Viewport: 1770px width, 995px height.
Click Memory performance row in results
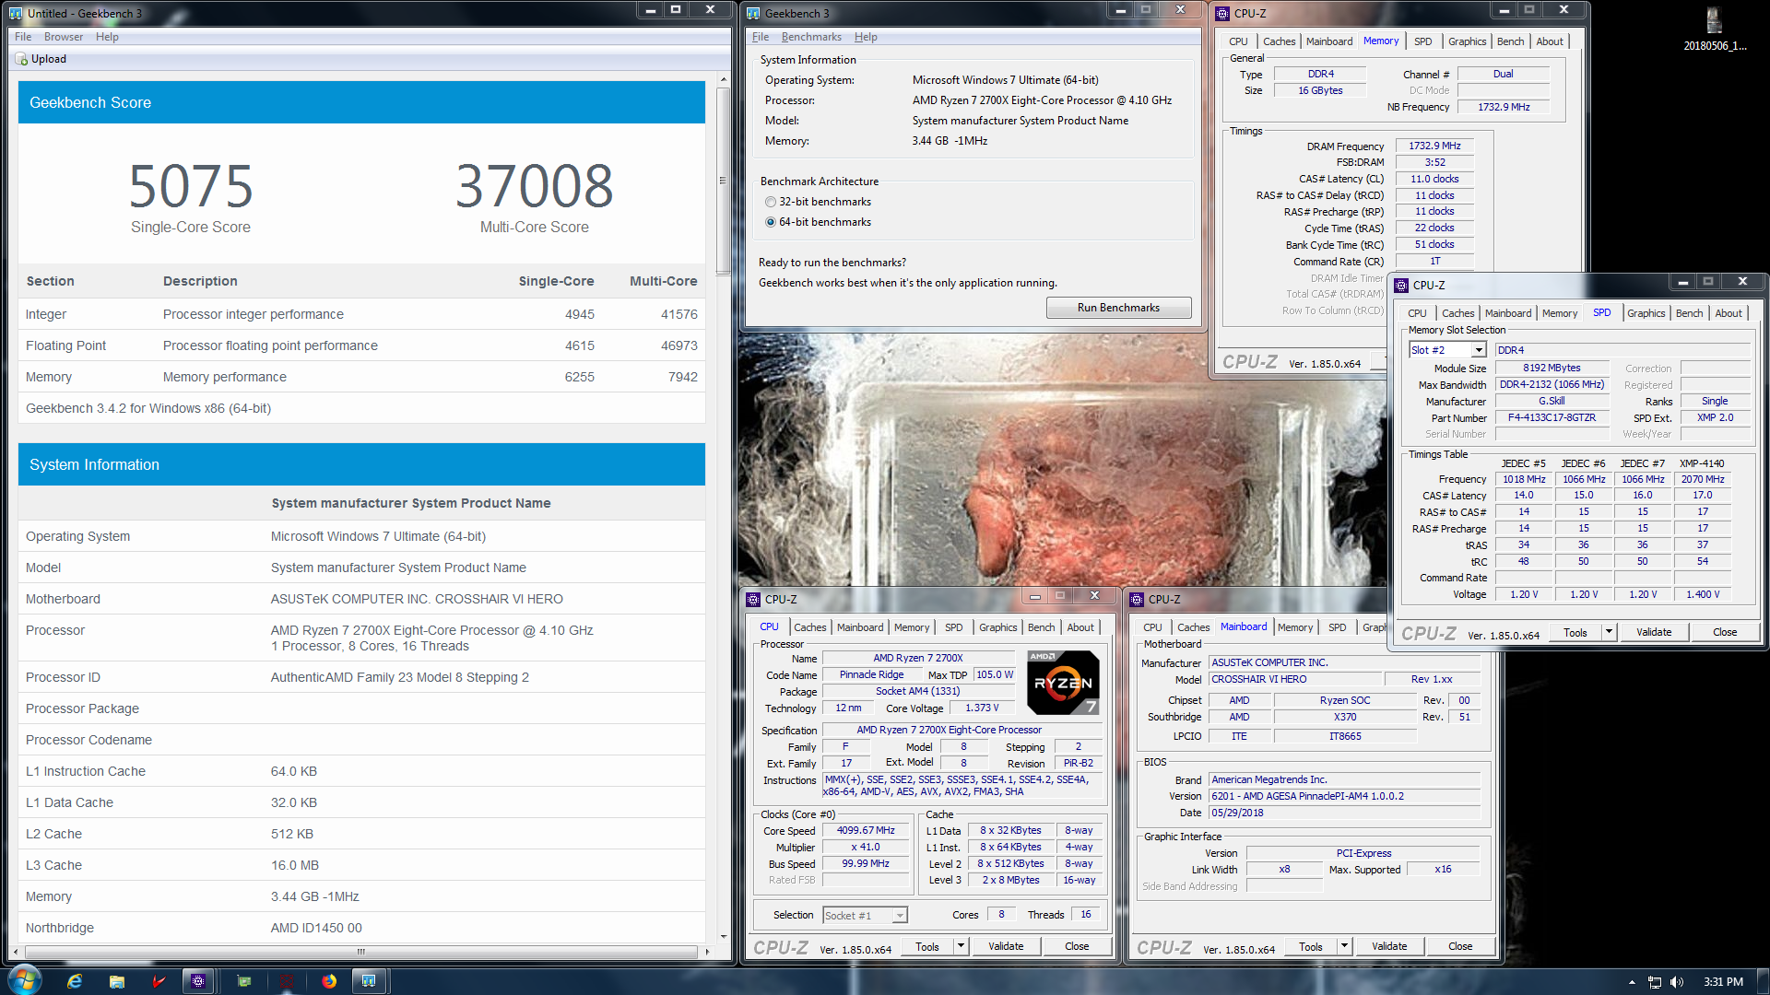(x=361, y=377)
